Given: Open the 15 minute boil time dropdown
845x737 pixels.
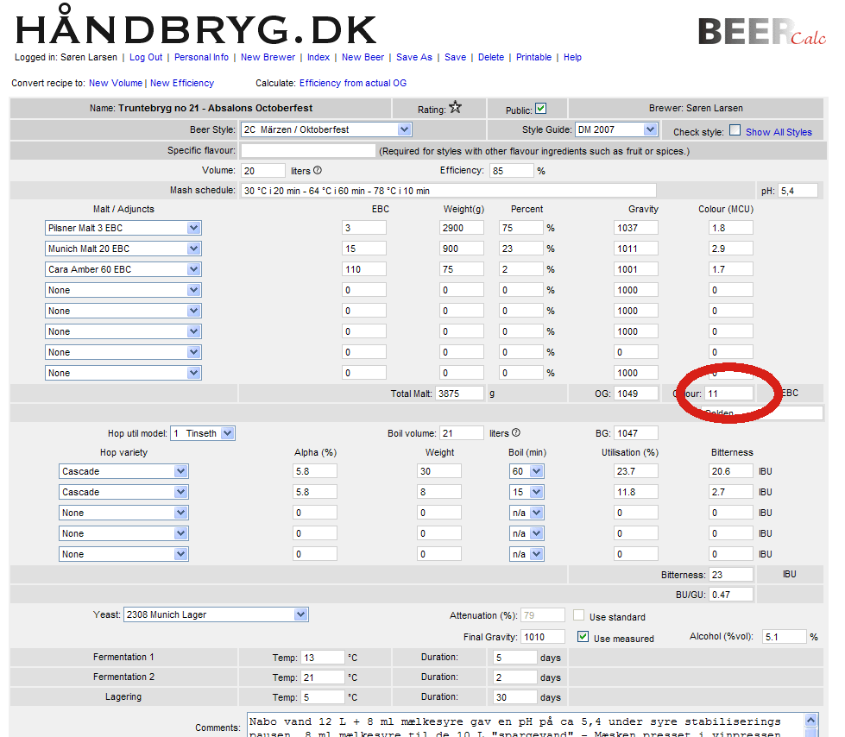Looking at the screenshot, I should click(x=527, y=492).
